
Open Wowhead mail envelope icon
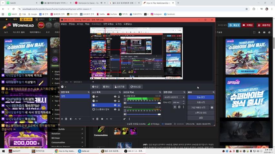(264, 32)
